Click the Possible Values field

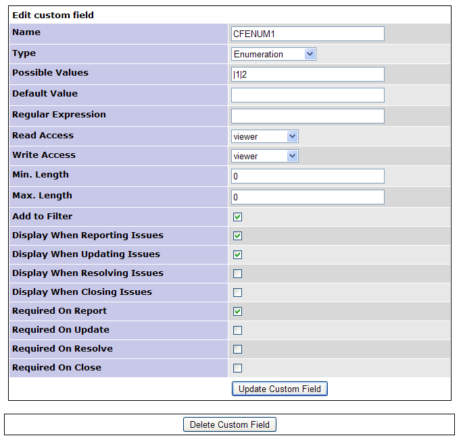pos(308,74)
